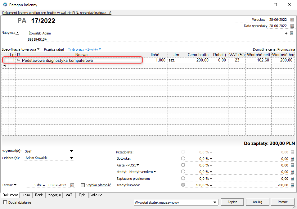This screenshot has height=209, width=297.
Task: Click Rabat cell 0,00
Action: click(x=219, y=60)
